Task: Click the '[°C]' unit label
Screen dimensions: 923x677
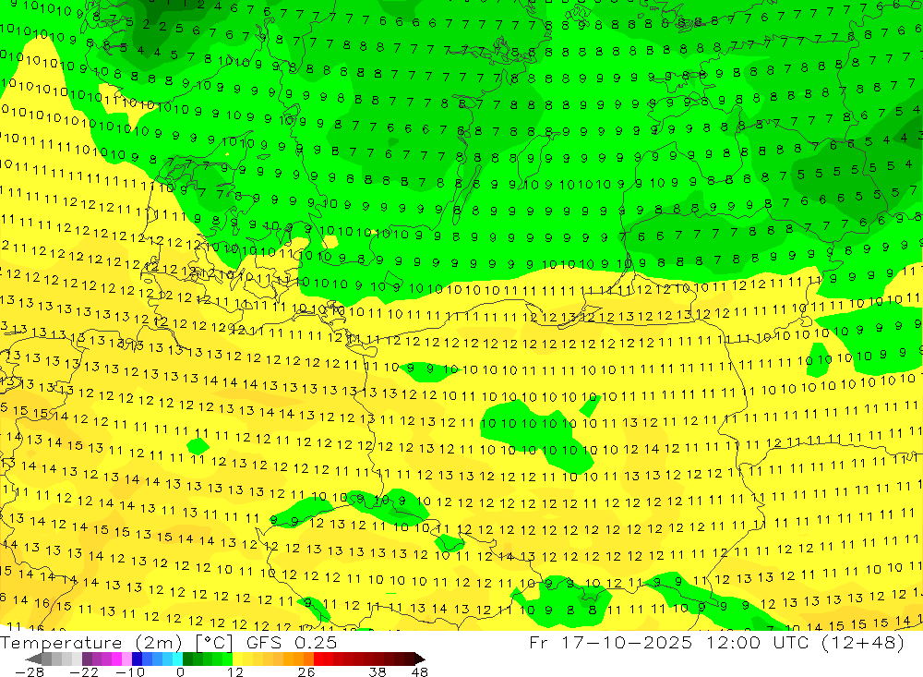Action: click(x=214, y=642)
